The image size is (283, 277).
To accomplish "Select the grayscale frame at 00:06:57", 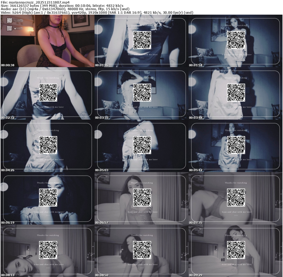I will pos(141,199).
